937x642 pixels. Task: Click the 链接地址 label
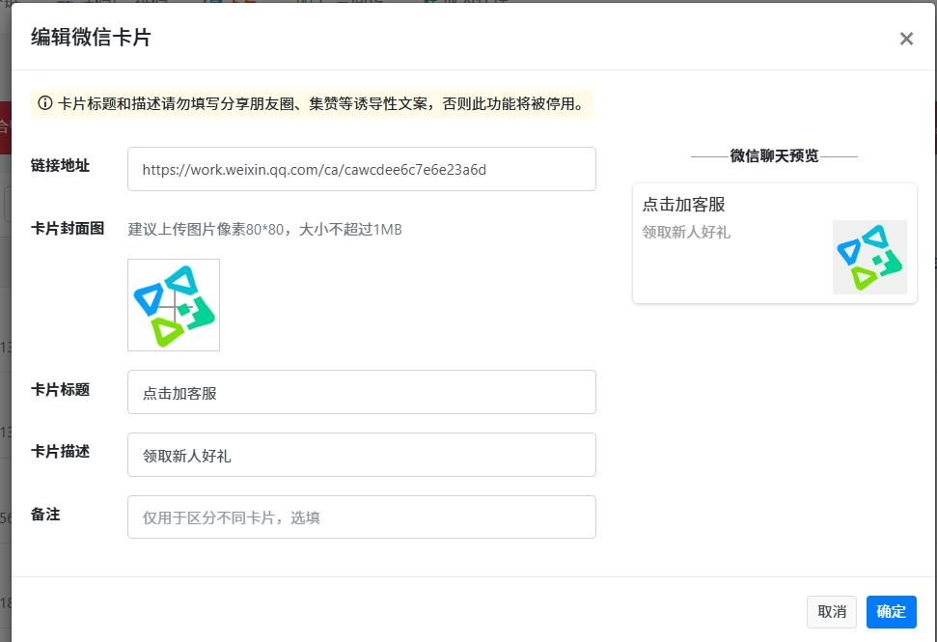click(60, 165)
